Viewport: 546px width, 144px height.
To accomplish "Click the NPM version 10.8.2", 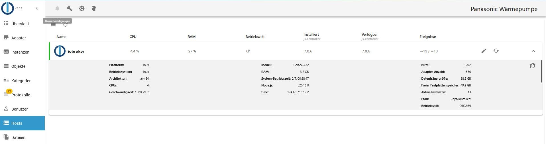I will point(467,65).
